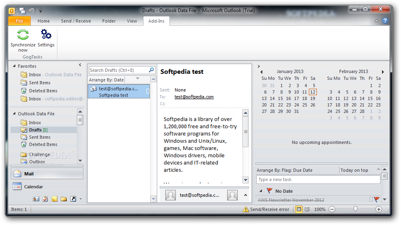This screenshot has width=401, height=225.
Task: Switch to the Folder tab
Action: (109, 21)
